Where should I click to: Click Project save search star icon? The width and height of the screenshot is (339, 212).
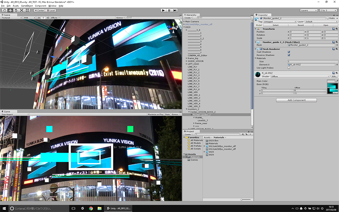pos(251,134)
